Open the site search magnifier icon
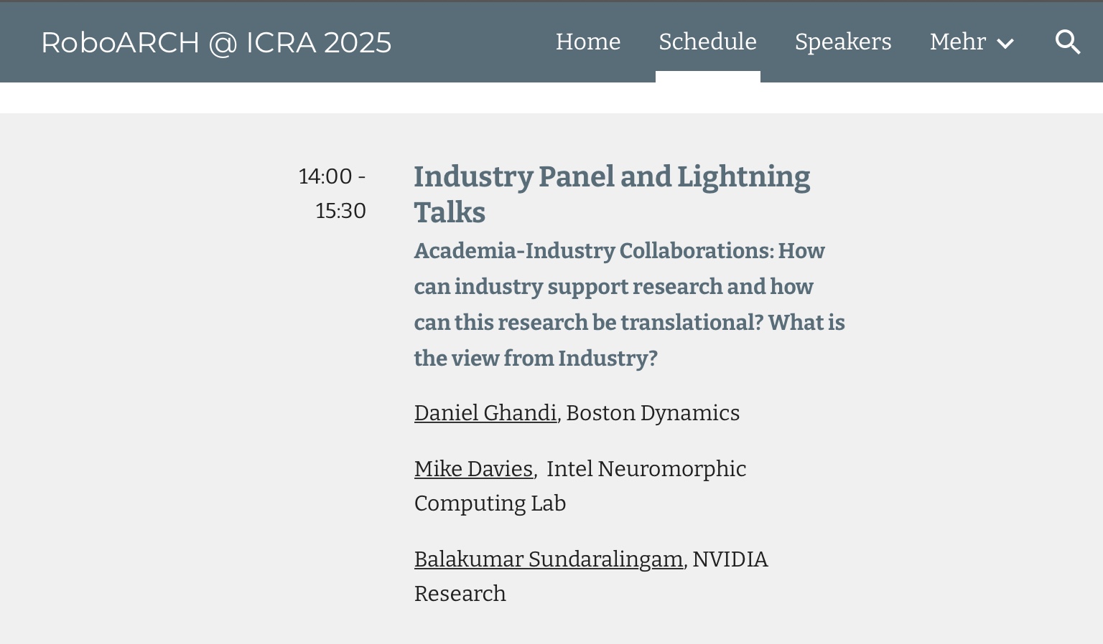Screen dimensions: 1103x644 coord(1068,42)
